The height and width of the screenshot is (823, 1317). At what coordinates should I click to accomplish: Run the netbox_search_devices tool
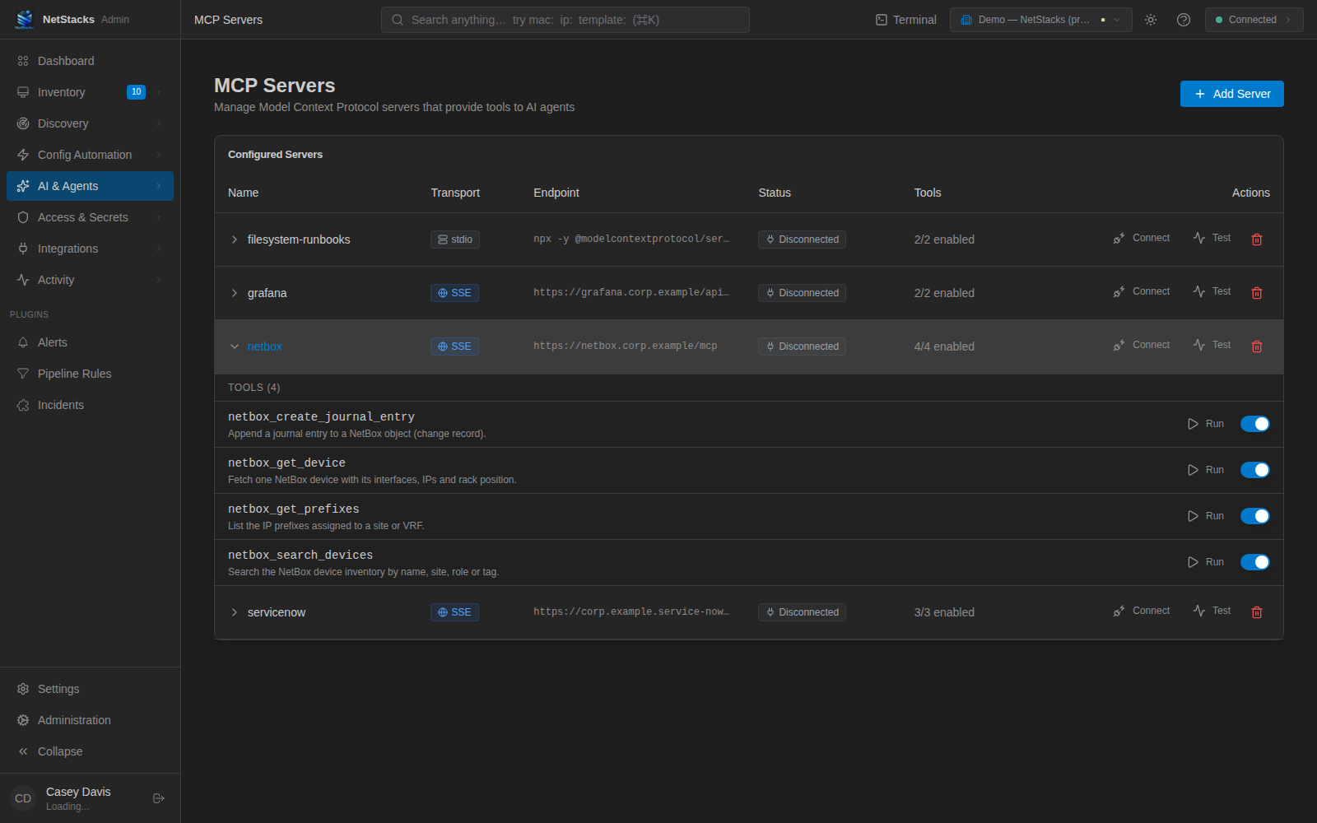[1205, 562]
